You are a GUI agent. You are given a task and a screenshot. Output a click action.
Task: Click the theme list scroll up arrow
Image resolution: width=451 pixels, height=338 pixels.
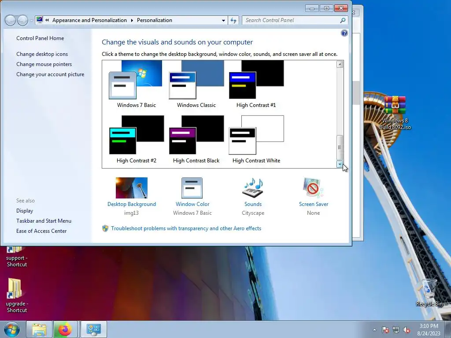(x=340, y=64)
